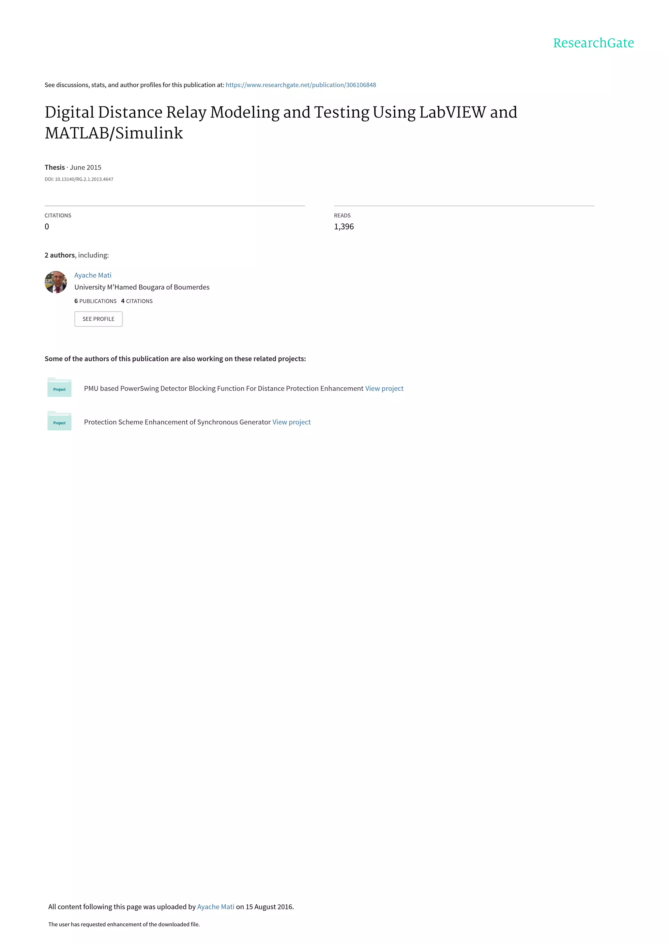Select the Thesis publication type label

pos(55,167)
